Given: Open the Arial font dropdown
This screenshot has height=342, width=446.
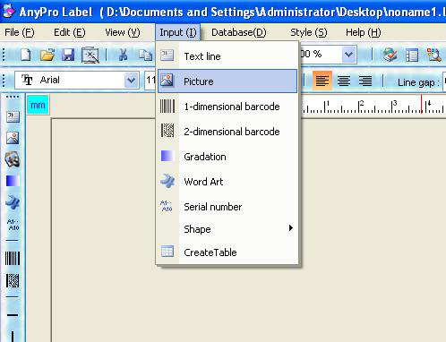Looking at the screenshot, I should pos(131,81).
